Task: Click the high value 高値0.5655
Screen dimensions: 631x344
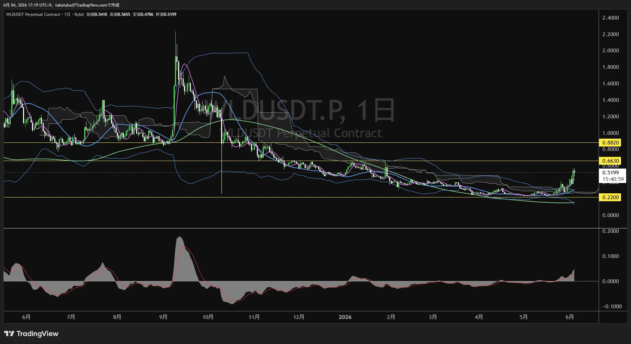Action: 120,14
